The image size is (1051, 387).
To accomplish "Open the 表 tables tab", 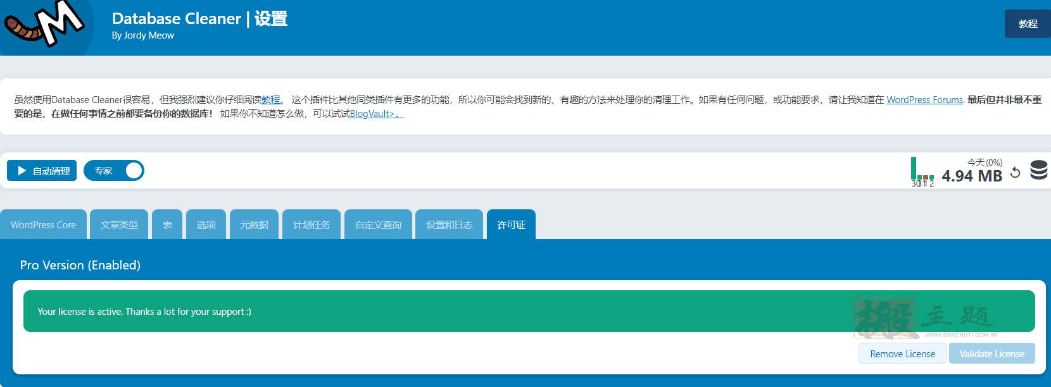I will pos(167,224).
